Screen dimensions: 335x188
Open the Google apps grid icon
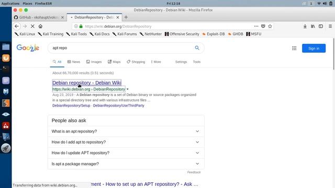click(294, 48)
